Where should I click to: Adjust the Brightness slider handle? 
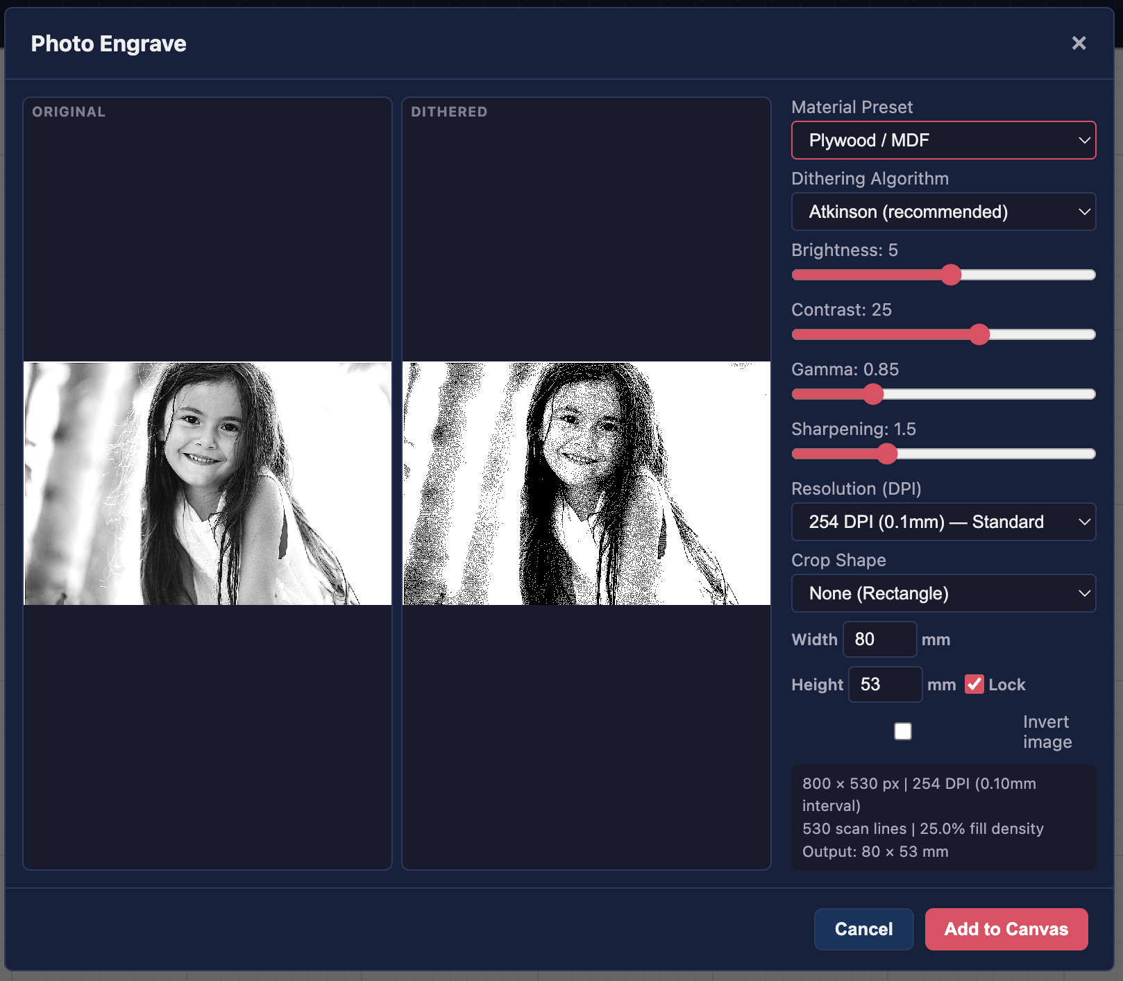point(951,275)
